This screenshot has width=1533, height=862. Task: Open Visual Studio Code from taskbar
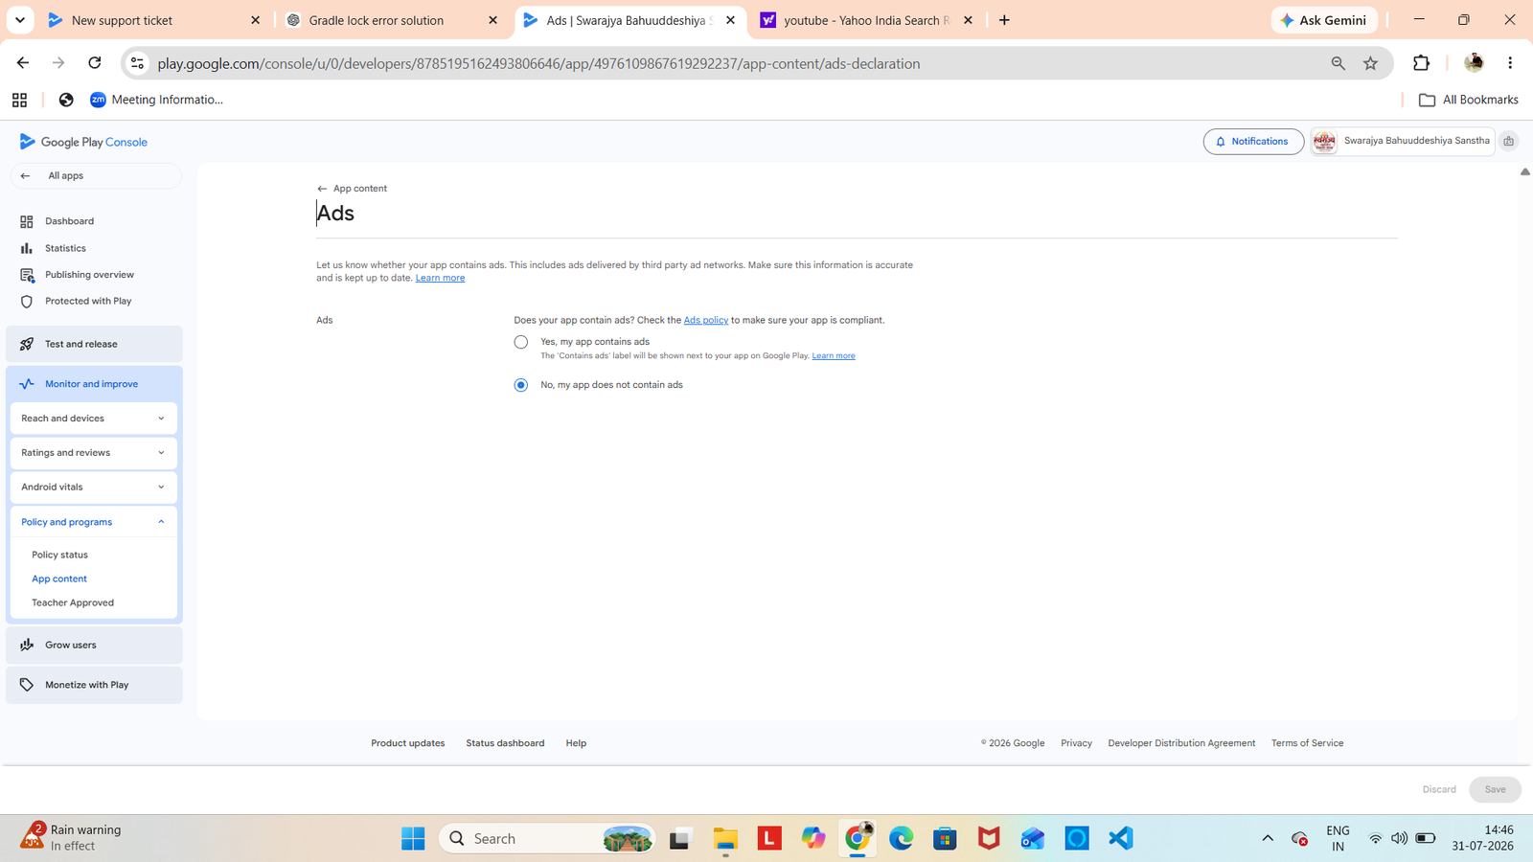[x=1120, y=838]
